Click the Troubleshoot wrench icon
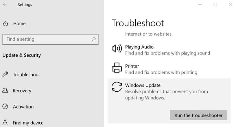This screenshot has height=127, width=236. [x=5, y=75]
